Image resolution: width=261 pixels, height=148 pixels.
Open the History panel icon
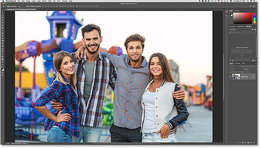(227, 11)
